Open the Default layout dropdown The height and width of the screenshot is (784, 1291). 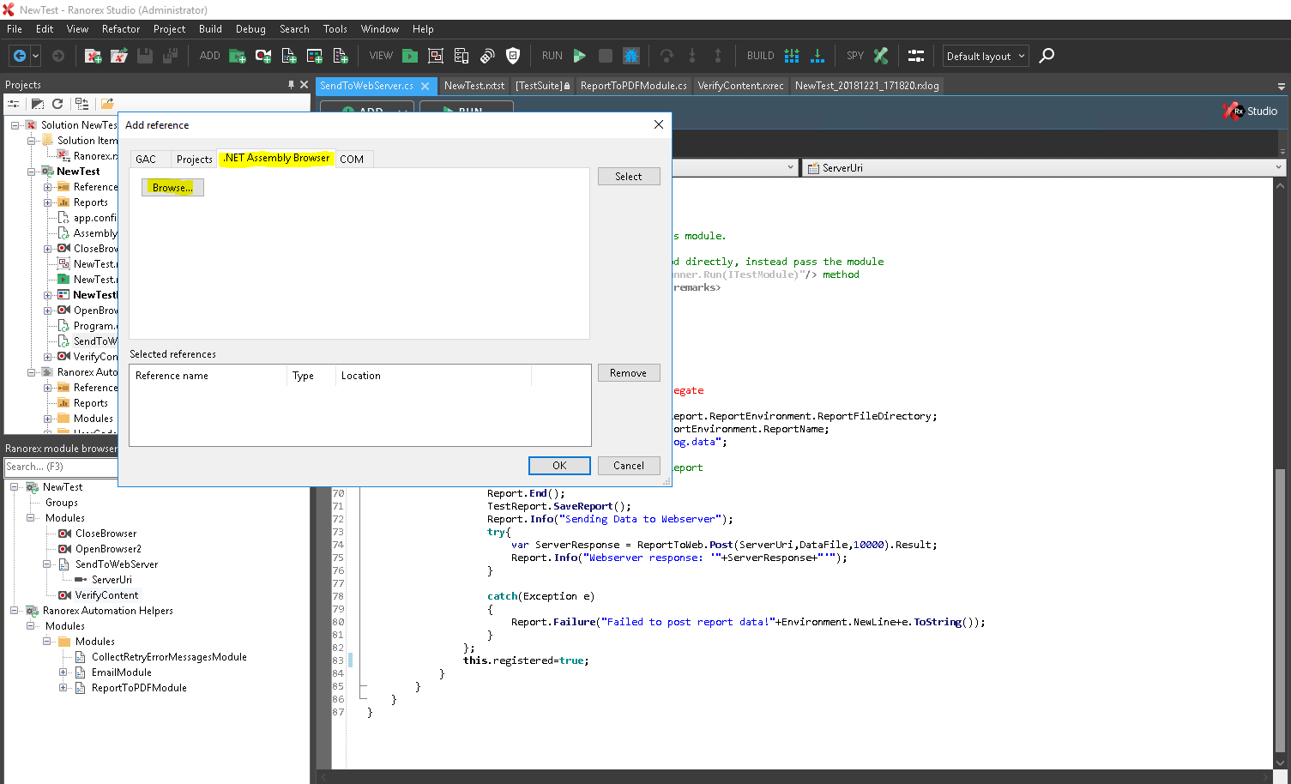[x=985, y=57]
